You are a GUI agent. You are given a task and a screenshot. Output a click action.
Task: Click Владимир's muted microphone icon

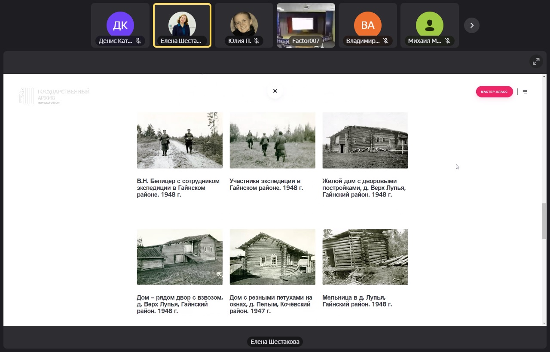point(386,41)
